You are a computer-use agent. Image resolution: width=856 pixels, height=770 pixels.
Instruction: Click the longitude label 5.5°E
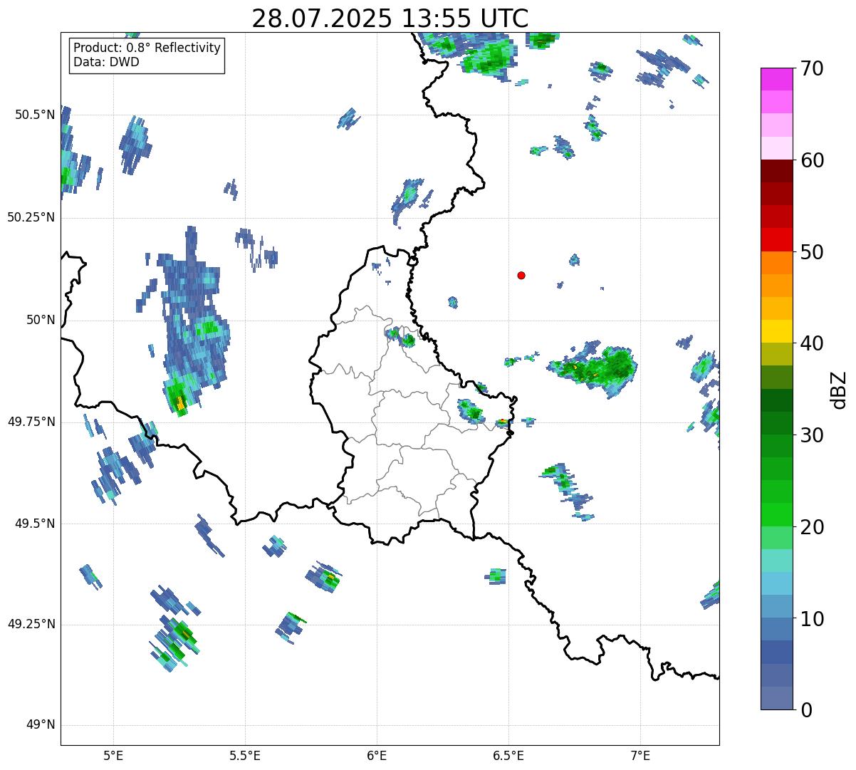pyautogui.click(x=245, y=755)
